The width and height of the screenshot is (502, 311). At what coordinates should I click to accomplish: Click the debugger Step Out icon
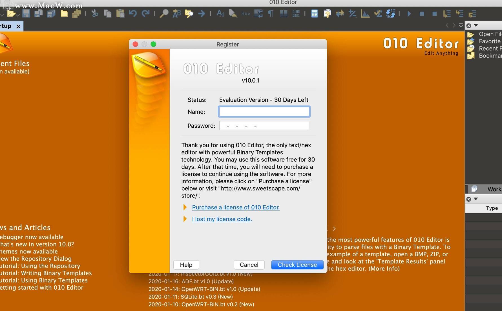472,13
